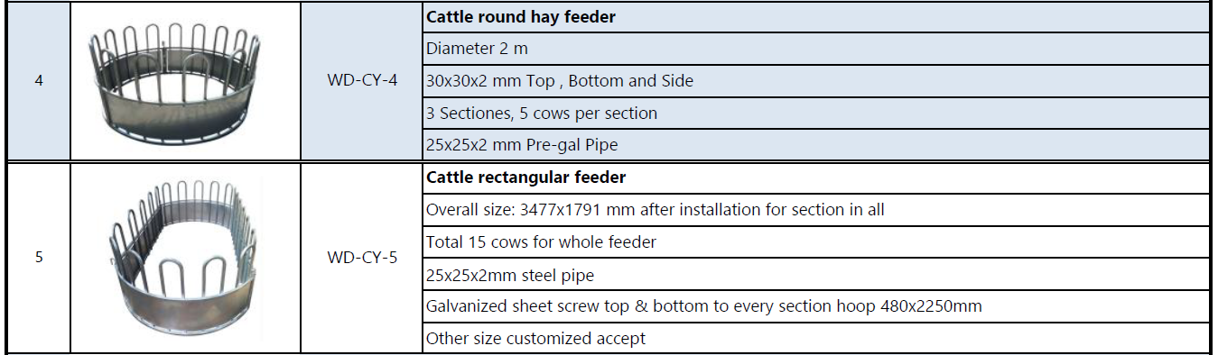Select the WD-CY-4 model cell
The image size is (1218, 355).
click(362, 80)
